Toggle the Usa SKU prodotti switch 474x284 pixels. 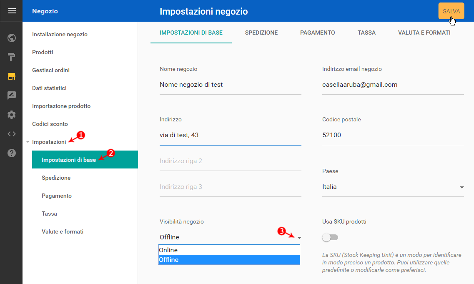pos(330,237)
